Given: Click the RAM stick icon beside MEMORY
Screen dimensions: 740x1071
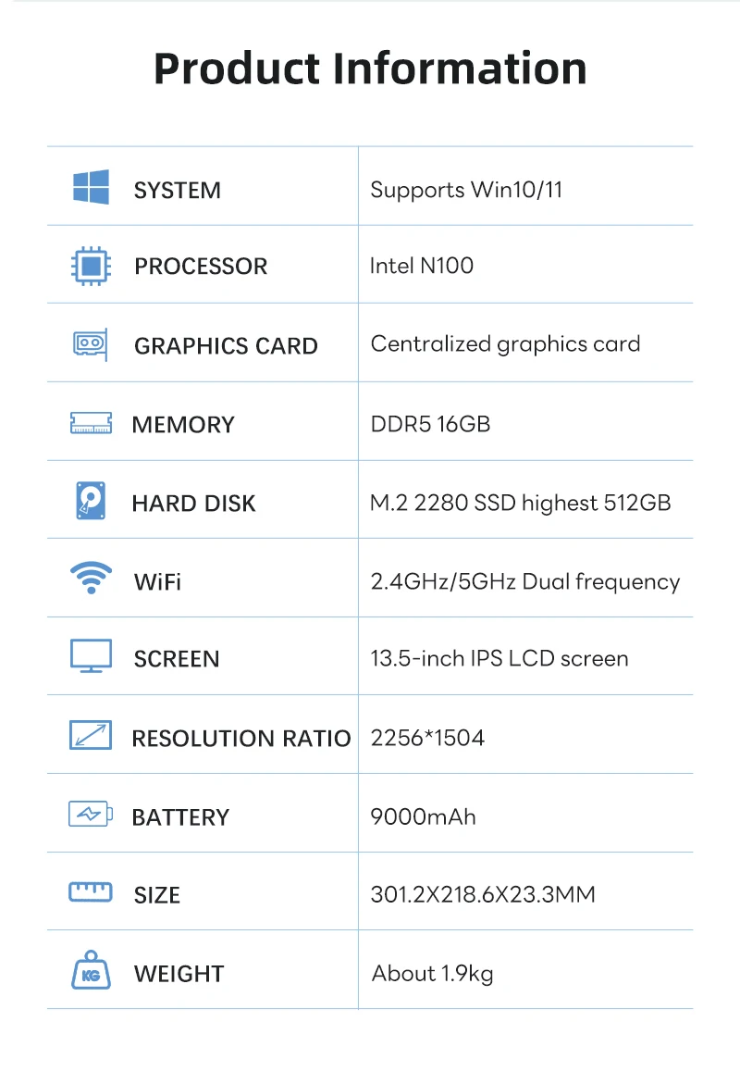Looking at the screenshot, I should click(91, 423).
